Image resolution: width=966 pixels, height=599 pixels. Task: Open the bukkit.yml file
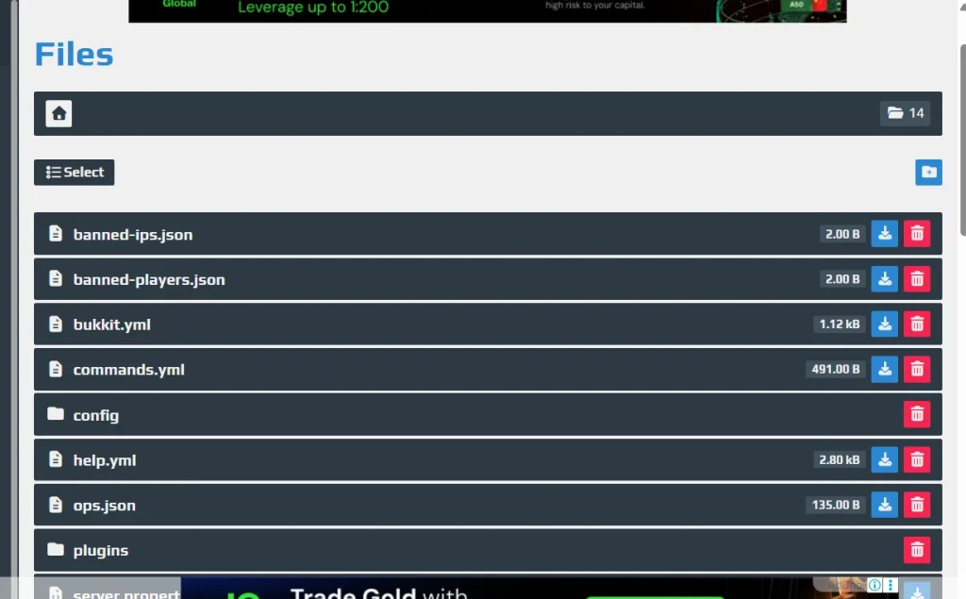point(111,325)
